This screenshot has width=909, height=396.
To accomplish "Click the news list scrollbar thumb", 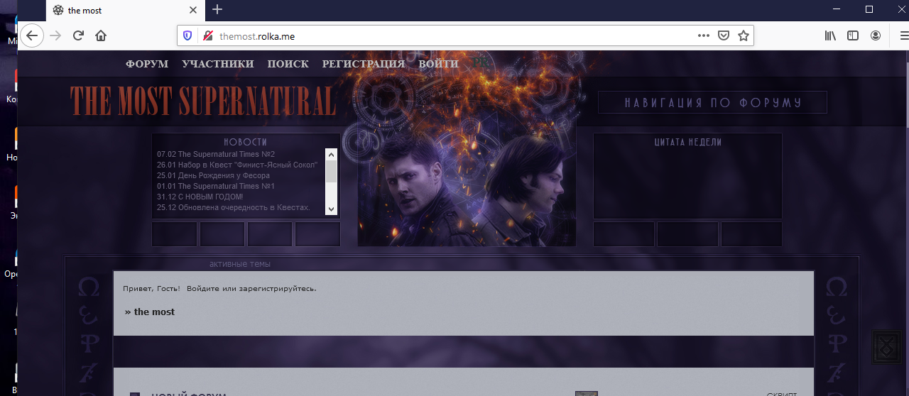I will tap(331, 171).
